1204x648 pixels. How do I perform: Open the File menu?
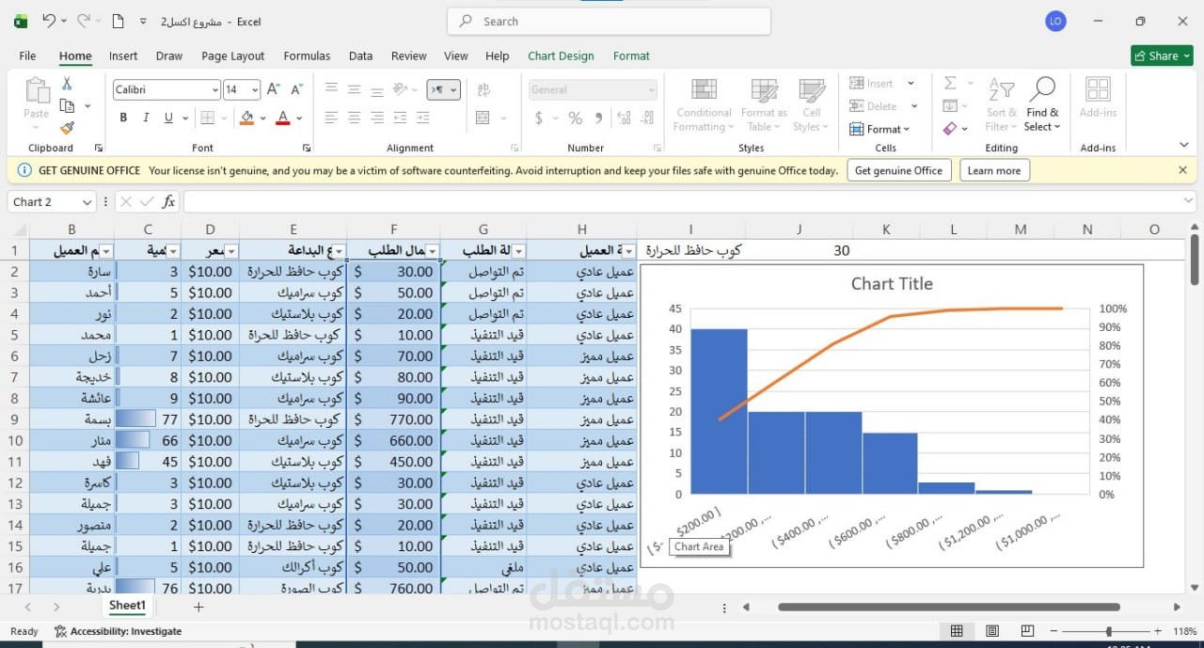point(27,55)
